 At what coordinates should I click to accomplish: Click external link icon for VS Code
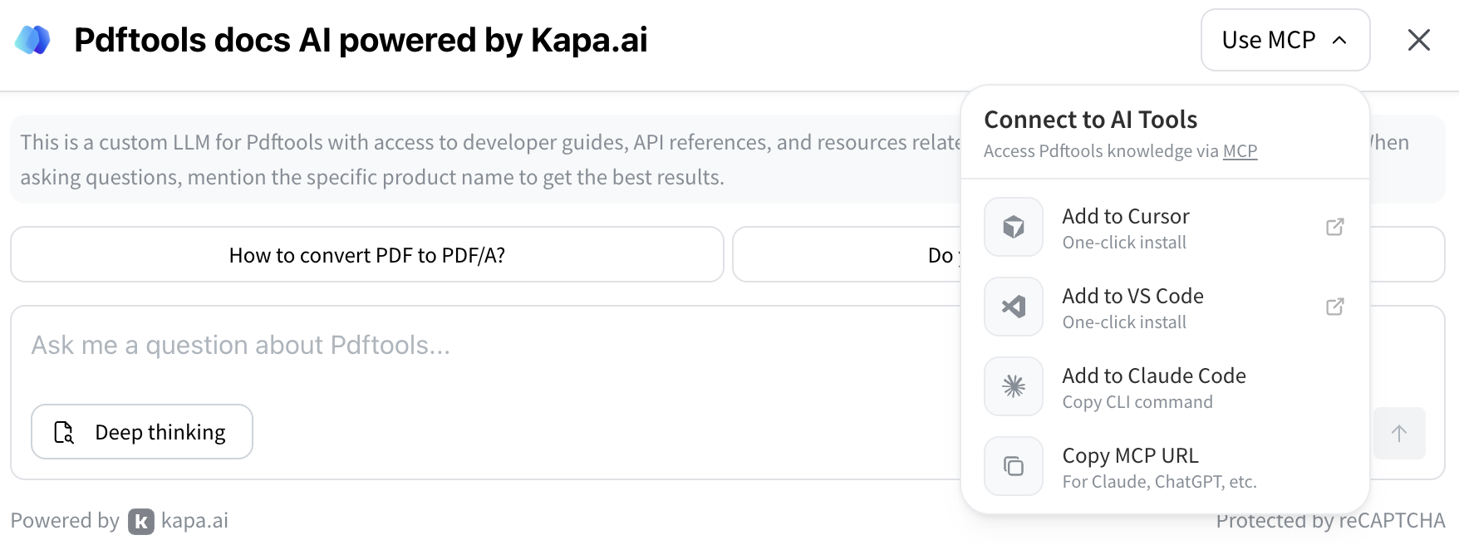[x=1334, y=307]
